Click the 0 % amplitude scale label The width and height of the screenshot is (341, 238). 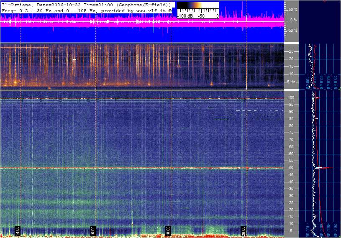point(293,20)
